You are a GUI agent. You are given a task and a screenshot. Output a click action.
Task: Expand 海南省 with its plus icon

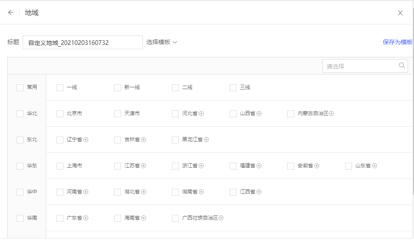(x=144, y=218)
